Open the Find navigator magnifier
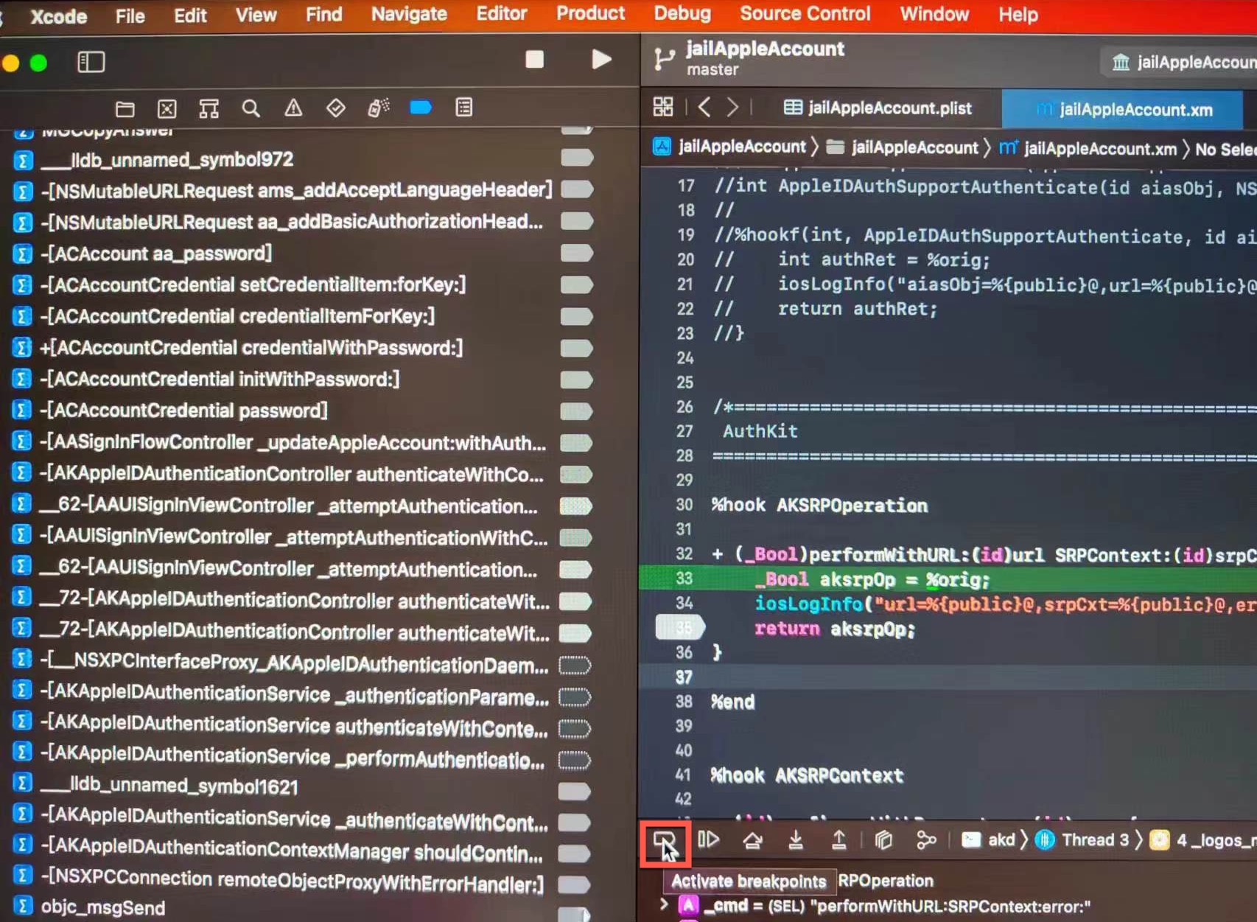 point(251,109)
